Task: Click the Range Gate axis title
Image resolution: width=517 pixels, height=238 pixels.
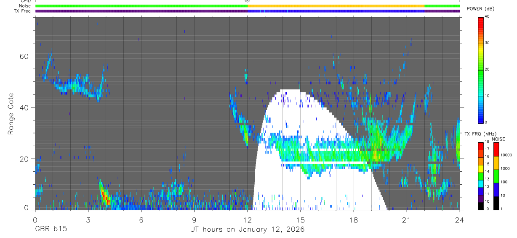Action: [x=11, y=114]
